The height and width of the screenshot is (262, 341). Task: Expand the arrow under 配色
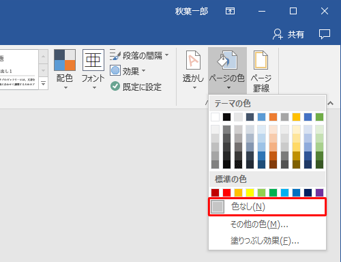pyautogui.click(x=65, y=87)
